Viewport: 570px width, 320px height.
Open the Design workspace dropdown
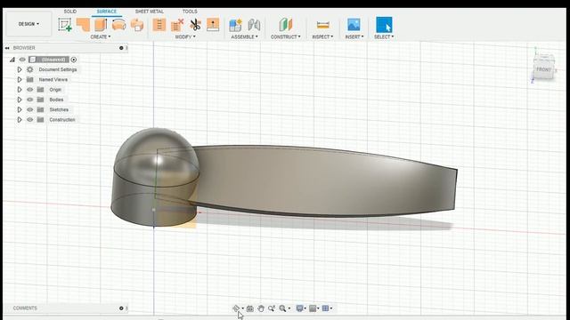[x=28, y=24]
